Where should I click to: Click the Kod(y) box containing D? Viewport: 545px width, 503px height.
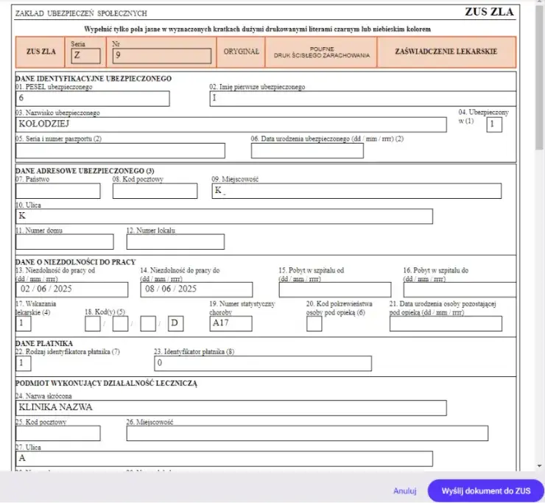pyautogui.click(x=175, y=323)
